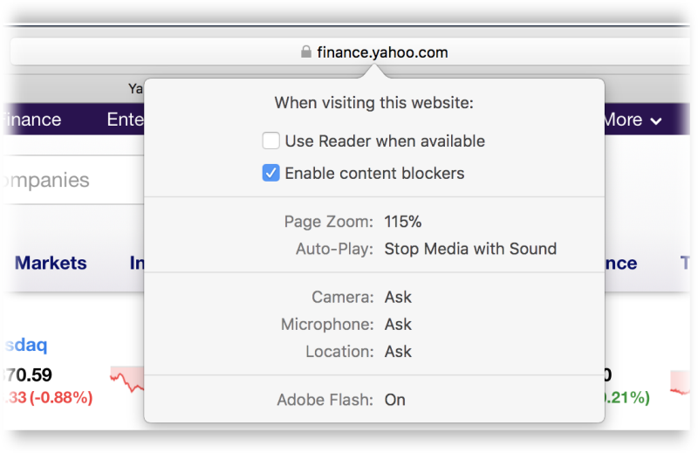Click the Nasdaq red sparkline chart
Screen dimensions: 698x453
coord(127,380)
